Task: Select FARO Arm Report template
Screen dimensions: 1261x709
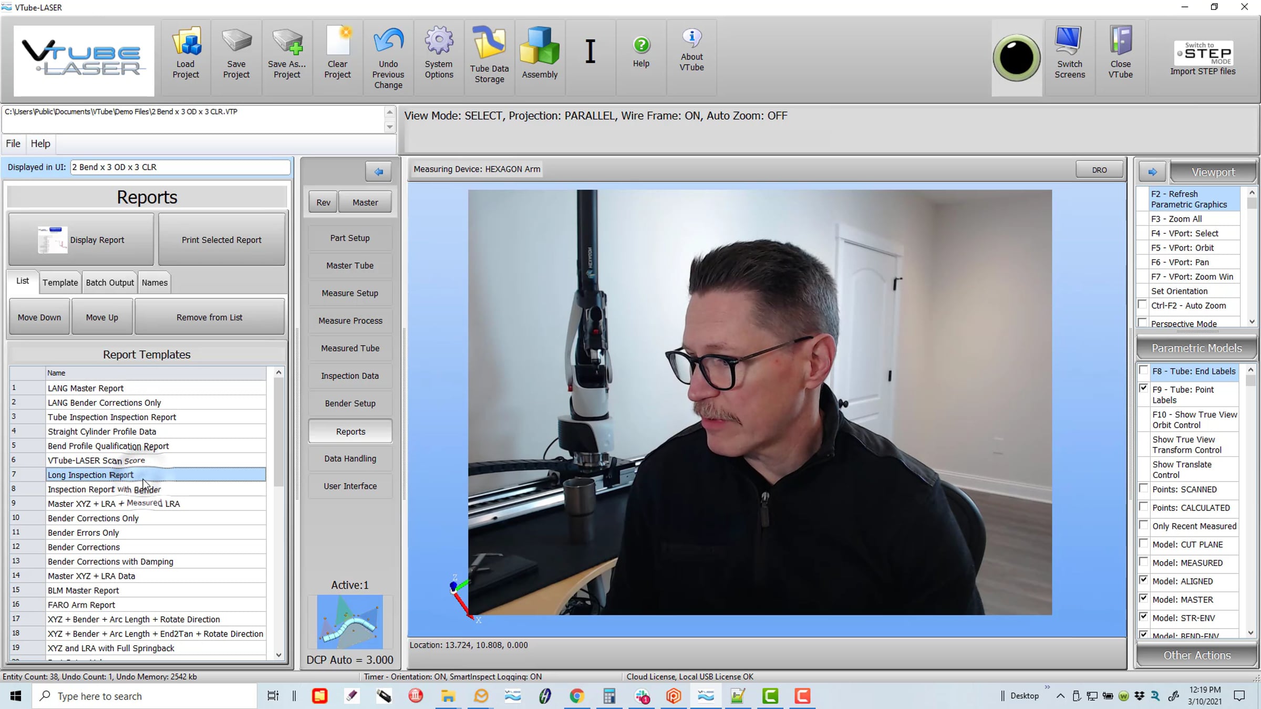Action: (156, 604)
